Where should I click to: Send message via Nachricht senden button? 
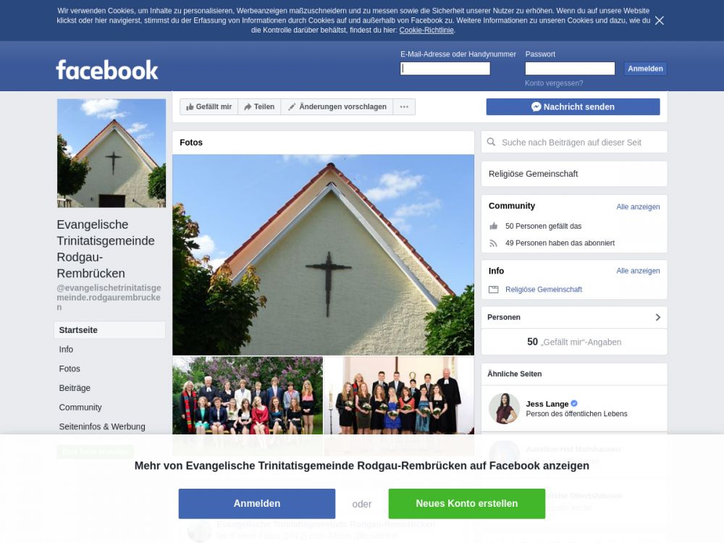click(x=573, y=106)
